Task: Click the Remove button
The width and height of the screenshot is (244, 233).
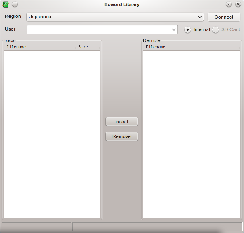Action: pos(122,136)
